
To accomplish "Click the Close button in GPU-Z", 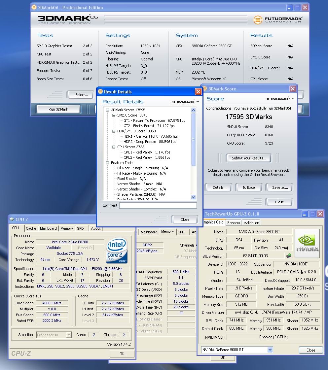I will (311, 350).
